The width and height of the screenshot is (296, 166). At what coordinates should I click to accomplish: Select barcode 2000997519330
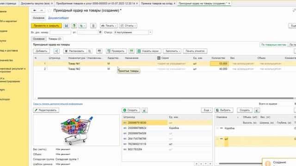click(167, 123)
